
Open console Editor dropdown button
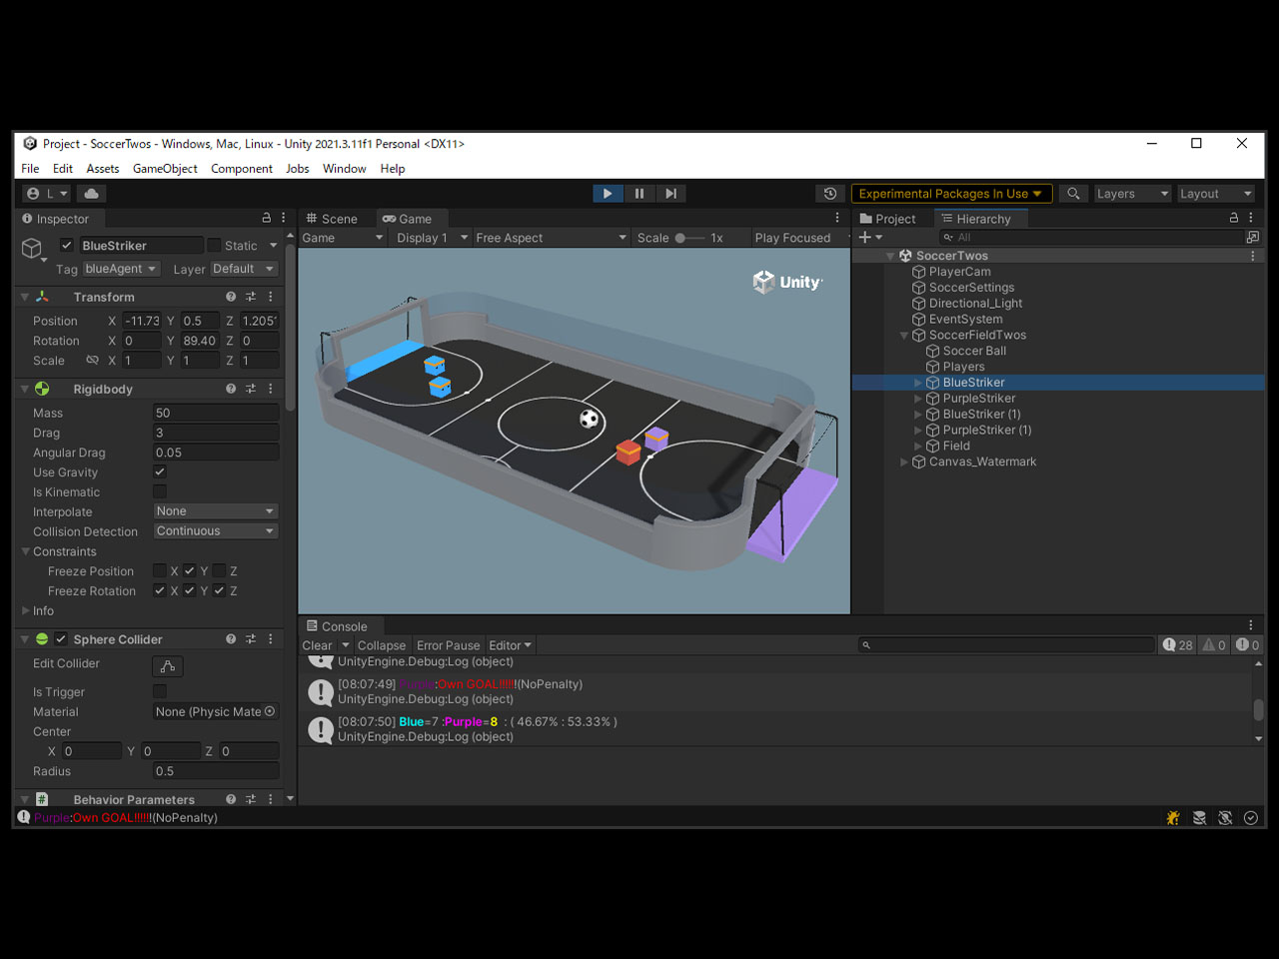pyautogui.click(x=510, y=645)
